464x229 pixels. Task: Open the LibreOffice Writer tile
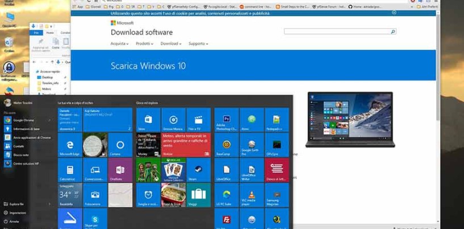(x=252, y=170)
